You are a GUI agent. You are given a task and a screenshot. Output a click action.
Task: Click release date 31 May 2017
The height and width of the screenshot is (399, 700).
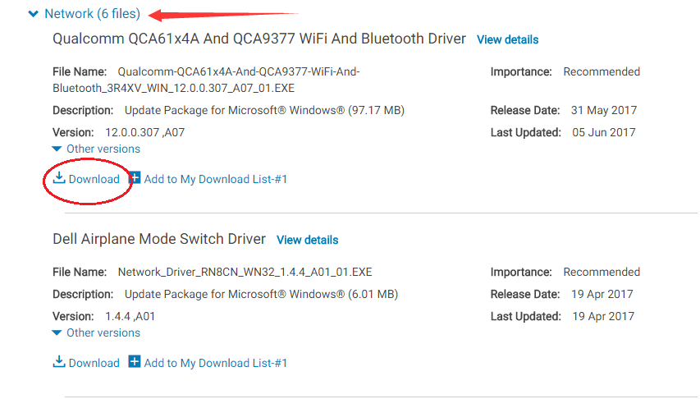(604, 110)
